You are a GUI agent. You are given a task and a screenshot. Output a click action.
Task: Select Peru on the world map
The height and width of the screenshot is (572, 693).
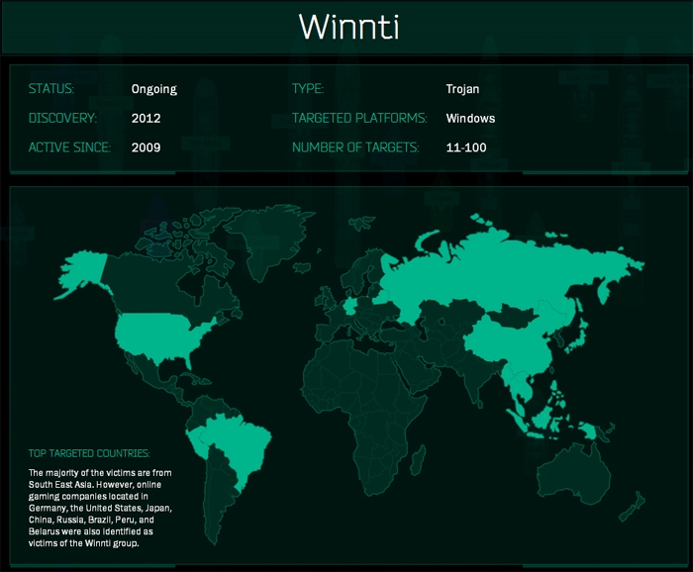point(197,443)
